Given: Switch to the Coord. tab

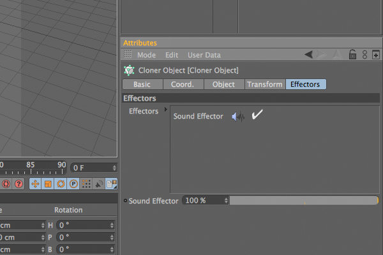Looking at the screenshot, I should [x=183, y=84].
